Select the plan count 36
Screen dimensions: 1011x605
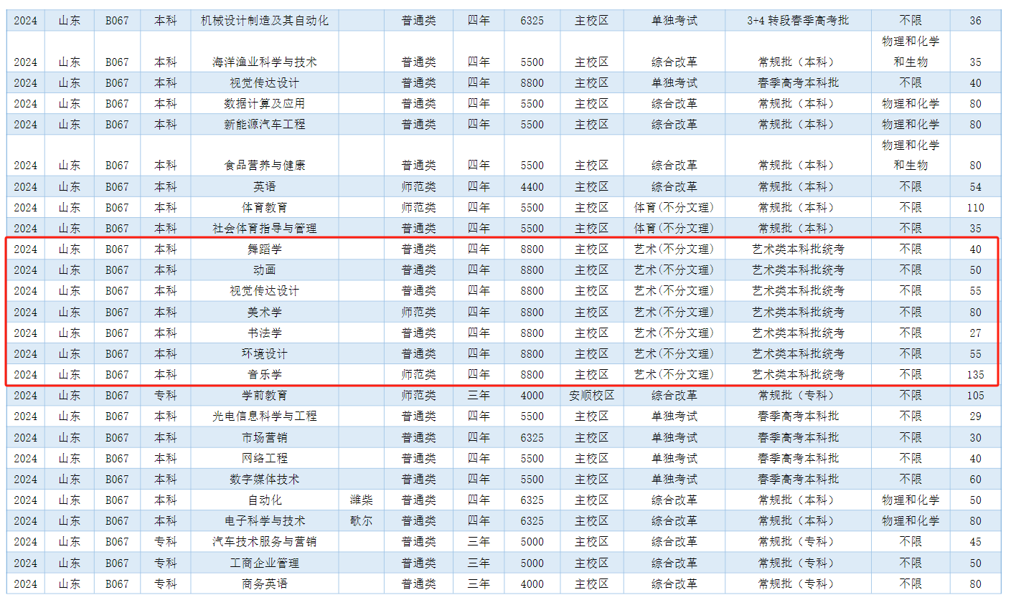(x=975, y=20)
